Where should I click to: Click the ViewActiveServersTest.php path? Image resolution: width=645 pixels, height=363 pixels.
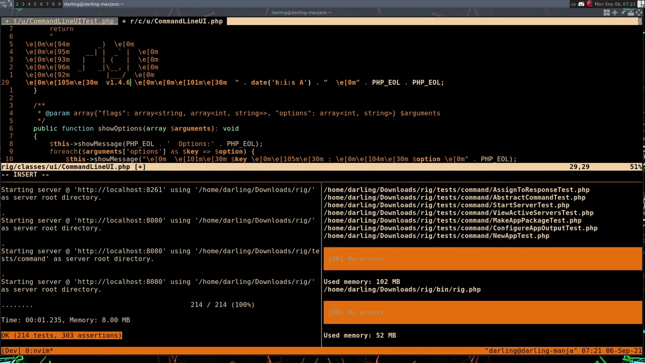459,213
